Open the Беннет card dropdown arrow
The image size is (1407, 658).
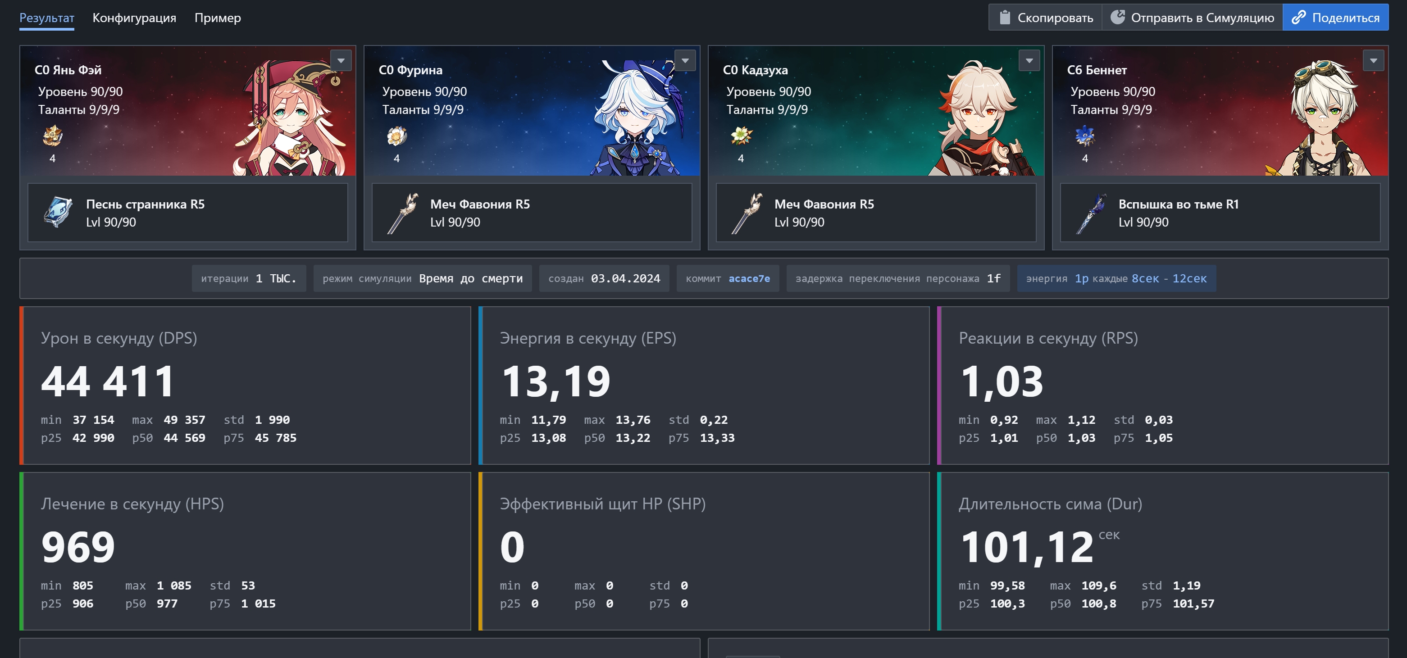1373,61
